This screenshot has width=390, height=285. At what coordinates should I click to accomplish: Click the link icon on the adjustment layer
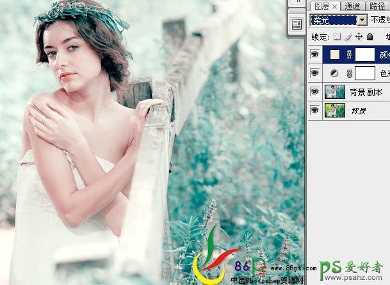pos(350,74)
